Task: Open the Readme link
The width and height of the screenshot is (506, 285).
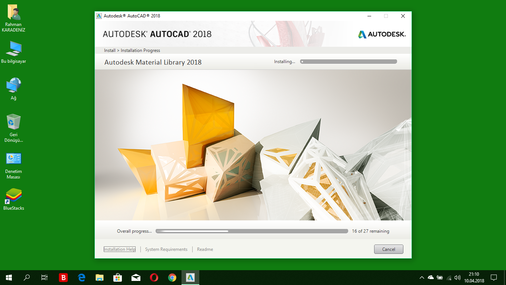Action: pyautogui.click(x=205, y=249)
